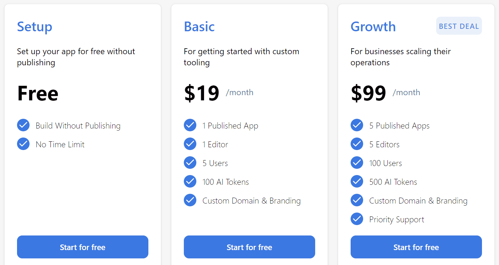499x265 pixels.
Task: Click the checkmark beside Build Without Publishing
Action: click(x=23, y=125)
